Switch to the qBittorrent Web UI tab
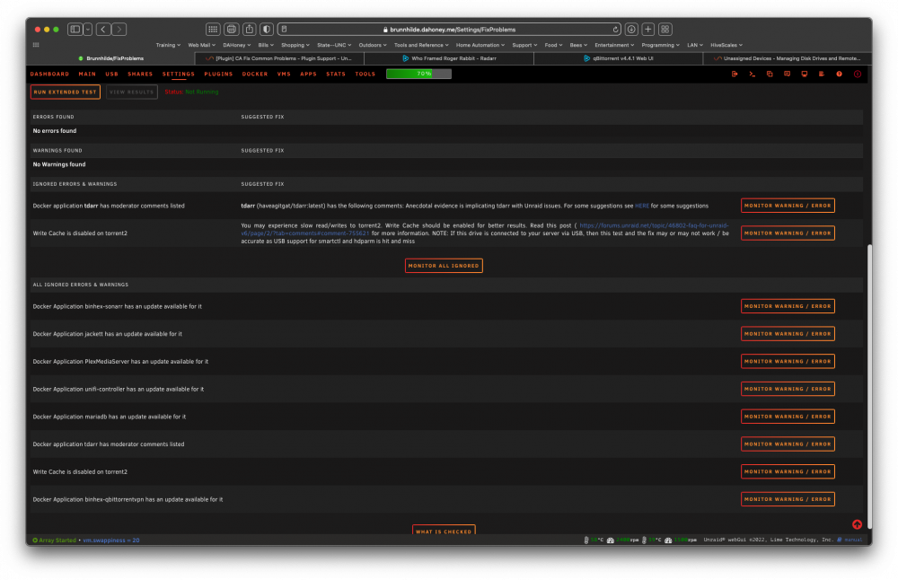This screenshot has height=580, width=898. coord(618,58)
